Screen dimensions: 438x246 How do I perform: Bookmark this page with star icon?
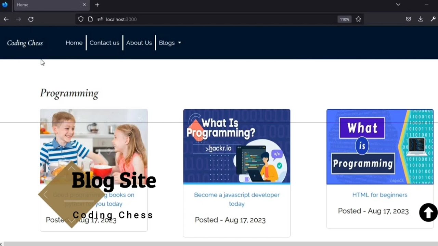(x=358, y=19)
